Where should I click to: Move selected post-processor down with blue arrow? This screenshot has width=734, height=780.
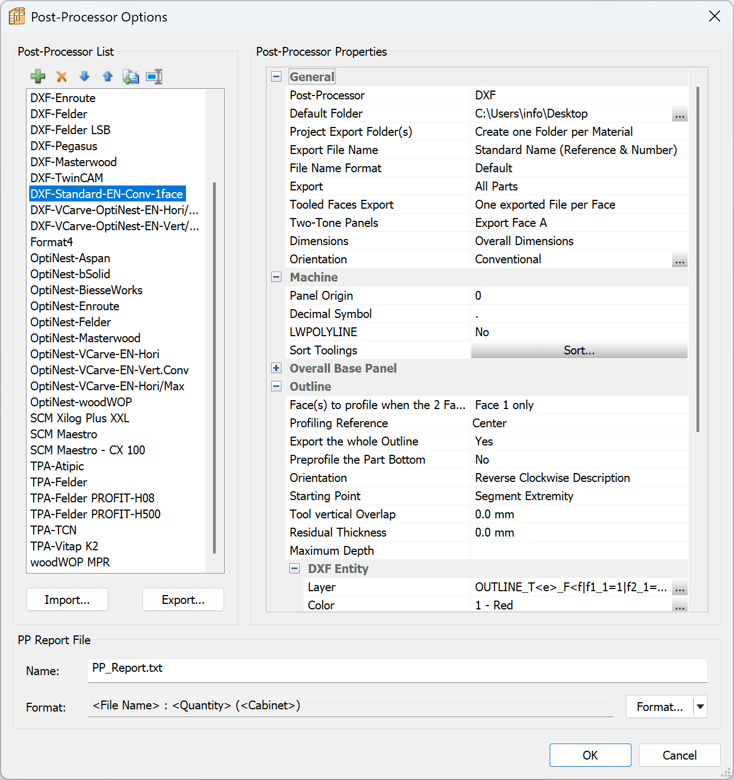84,77
